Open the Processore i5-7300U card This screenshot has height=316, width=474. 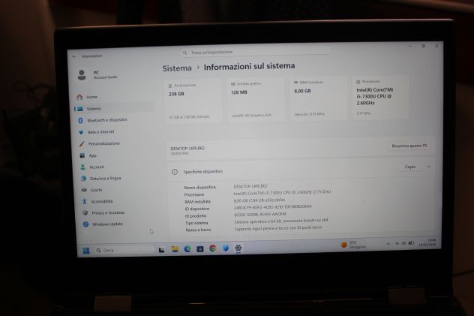click(380, 97)
